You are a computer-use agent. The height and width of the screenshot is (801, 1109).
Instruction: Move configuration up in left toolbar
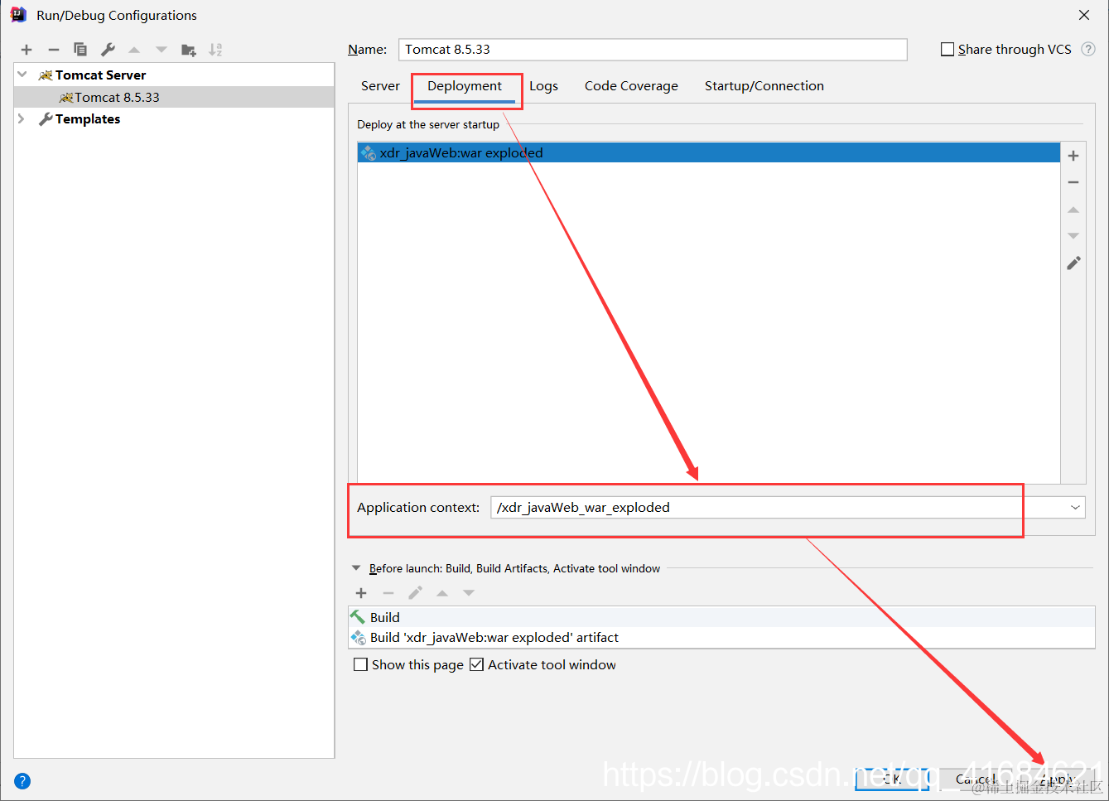[x=134, y=50]
